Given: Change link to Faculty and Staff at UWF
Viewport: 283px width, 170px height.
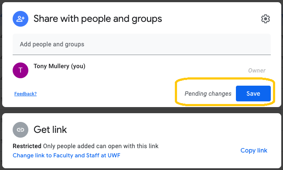Looking at the screenshot, I should 66,155.
